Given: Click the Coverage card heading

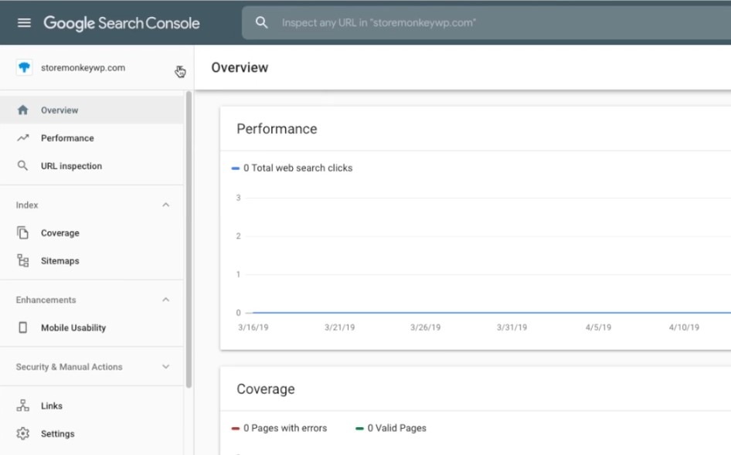Looking at the screenshot, I should (266, 389).
